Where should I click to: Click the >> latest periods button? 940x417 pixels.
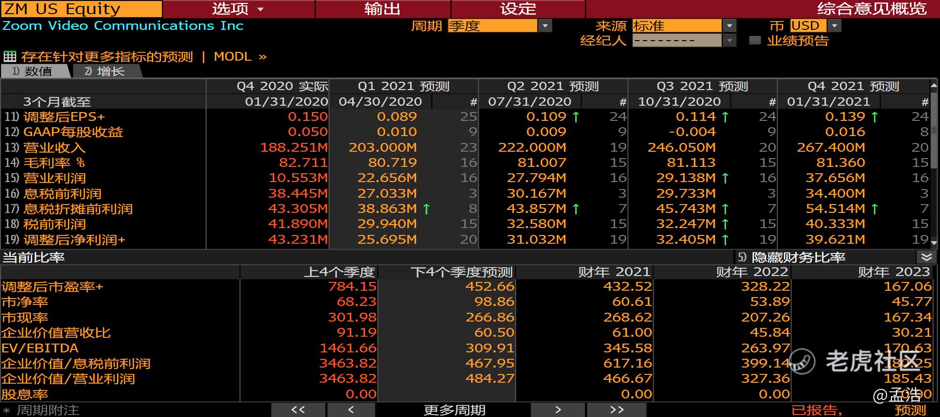(x=617, y=410)
